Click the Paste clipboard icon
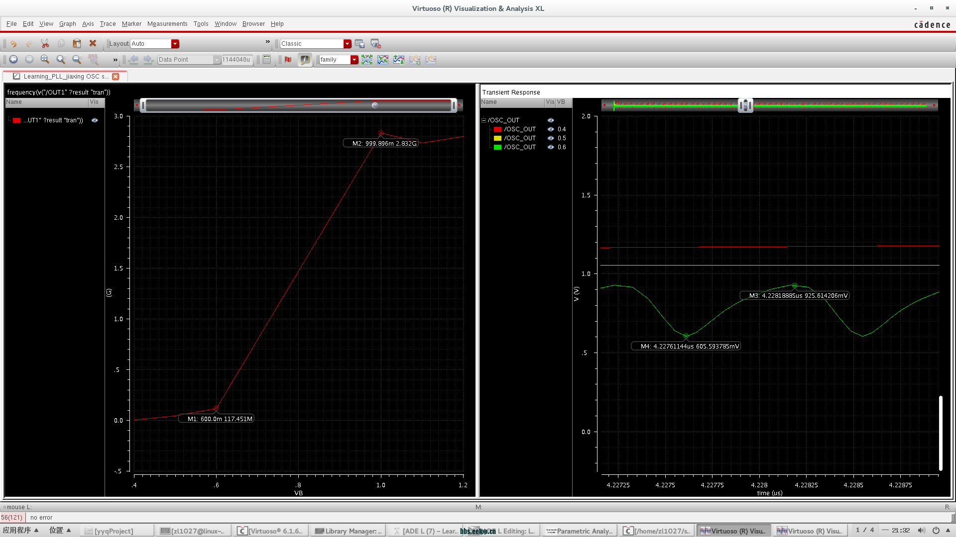This screenshot has width=956, height=537. pos(77,44)
